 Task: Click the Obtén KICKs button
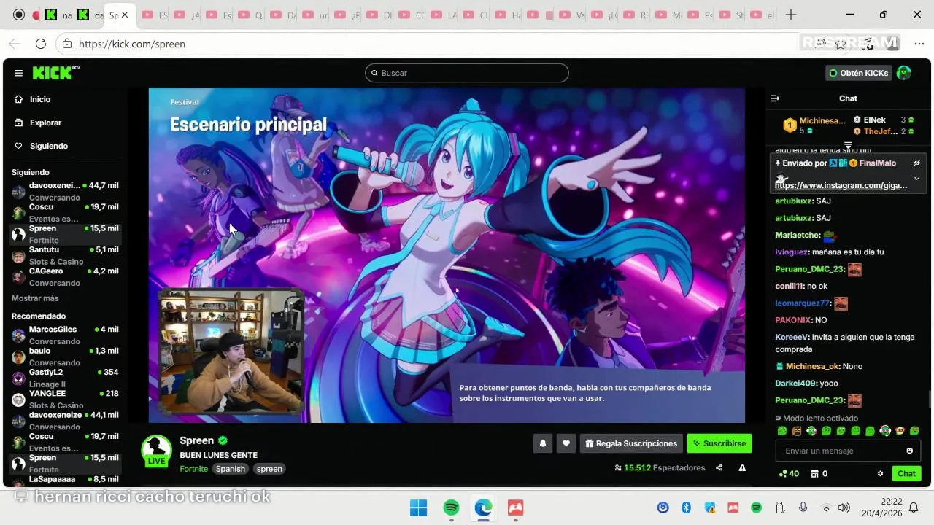tap(859, 73)
